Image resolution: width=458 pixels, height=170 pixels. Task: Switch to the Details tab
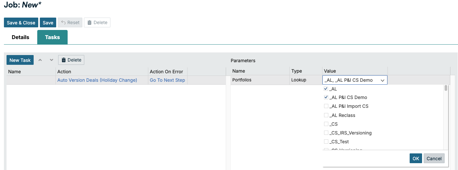pyautogui.click(x=21, y=37)
